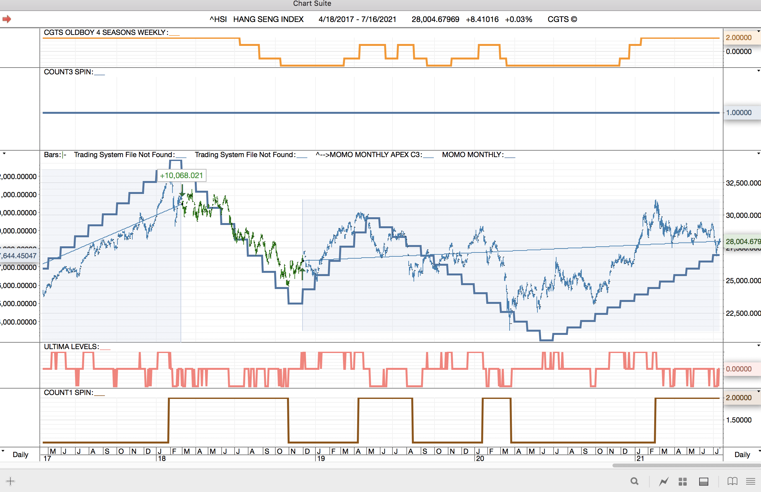The image size is (761, 492).
Task: Click the chart line icon in bottom toolbar
Action: click(x=664, y=481)
